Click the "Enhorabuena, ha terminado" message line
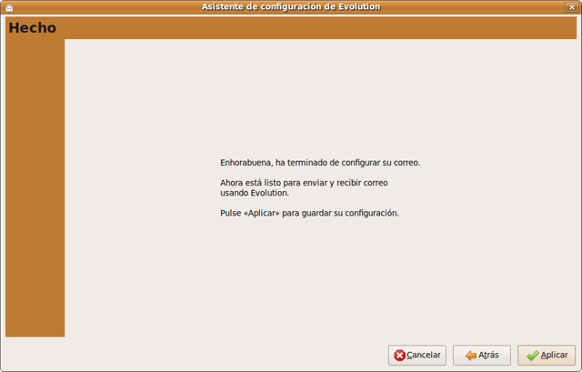This screenshot has width=582, height=372. coord(319,163)
